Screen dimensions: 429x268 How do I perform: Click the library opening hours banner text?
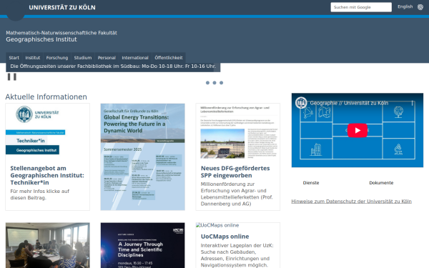(113, 66)
